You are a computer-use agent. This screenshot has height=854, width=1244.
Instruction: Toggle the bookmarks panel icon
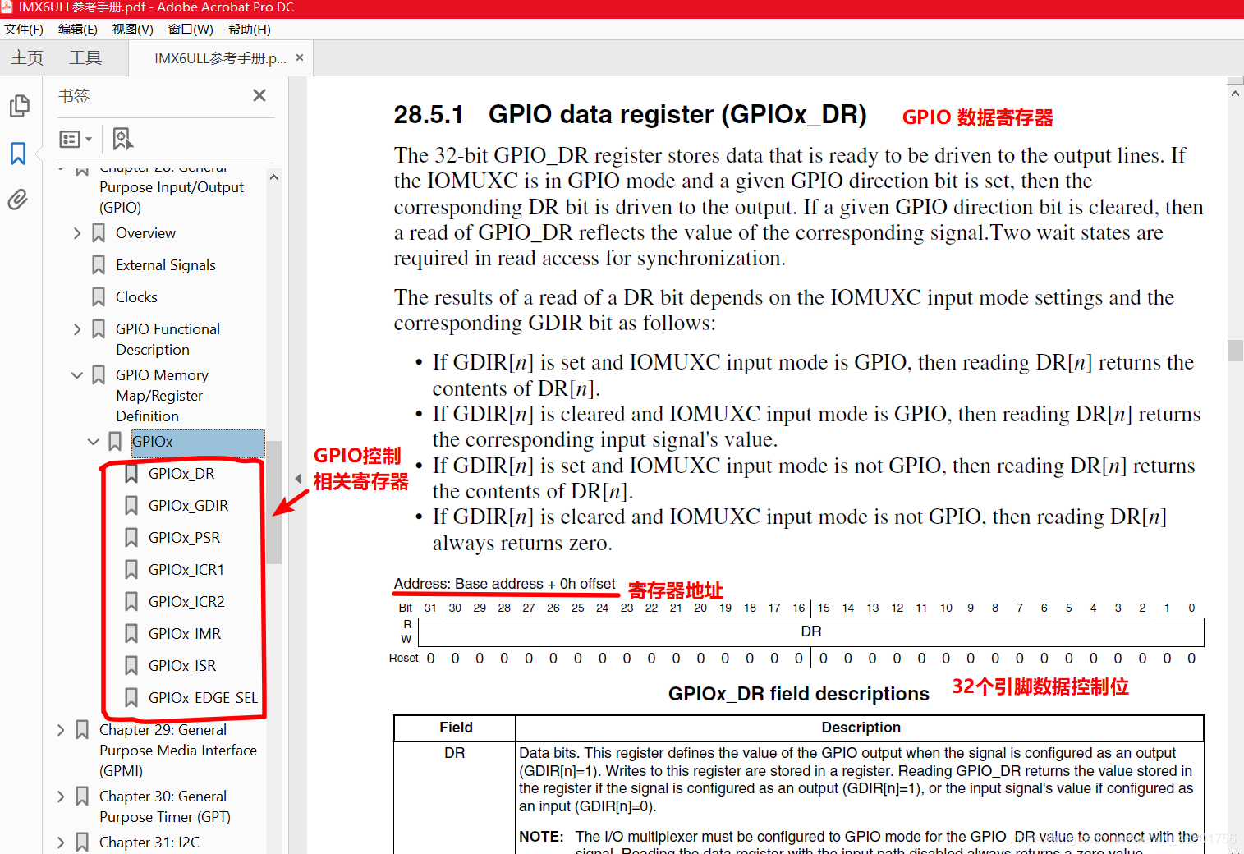click(18, 153)
